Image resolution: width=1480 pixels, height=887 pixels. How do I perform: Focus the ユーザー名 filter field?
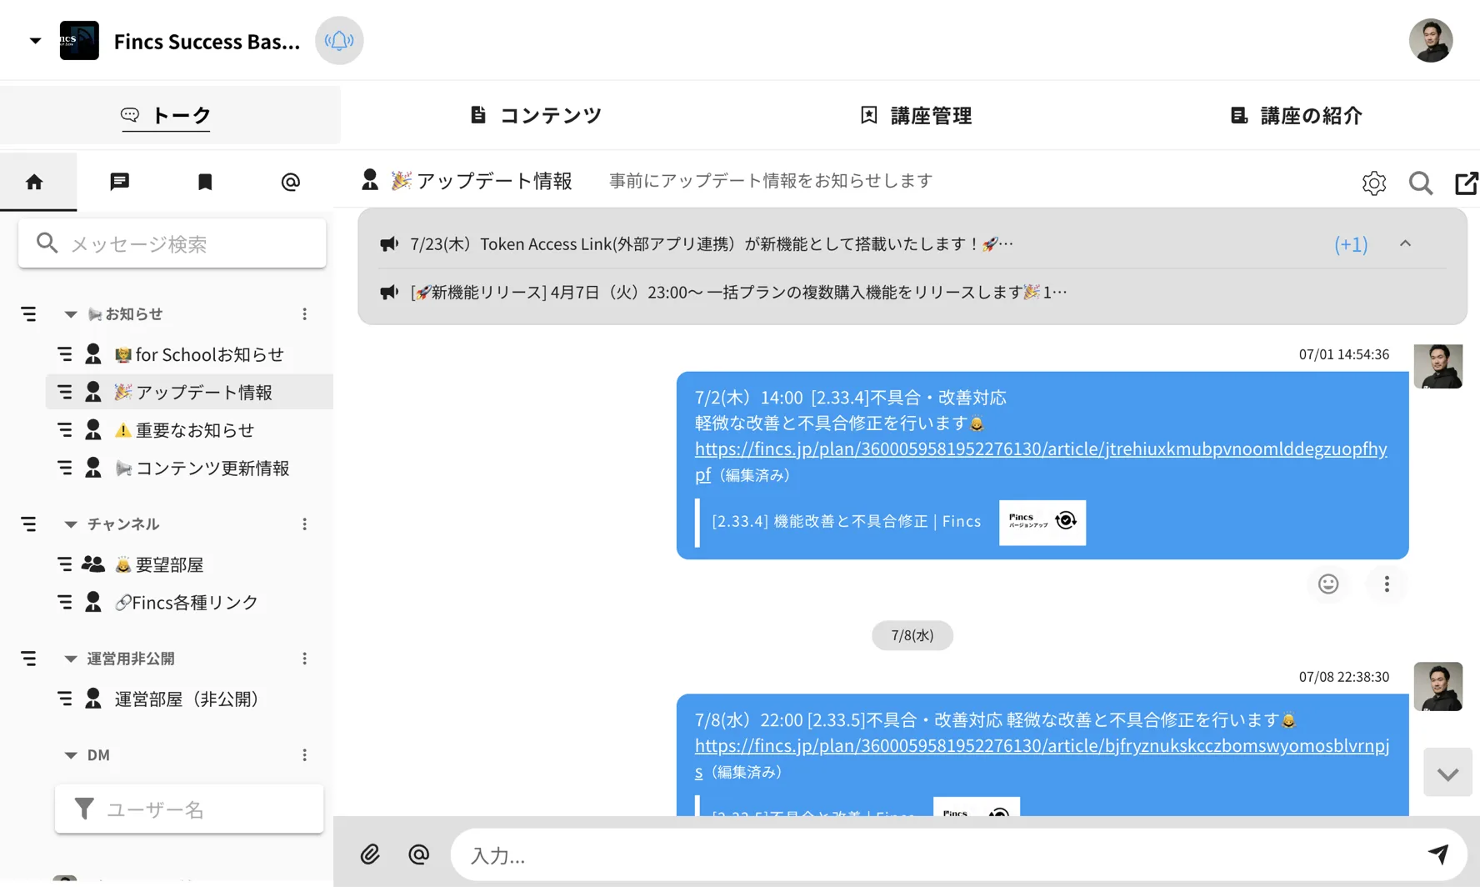[189, 809]
